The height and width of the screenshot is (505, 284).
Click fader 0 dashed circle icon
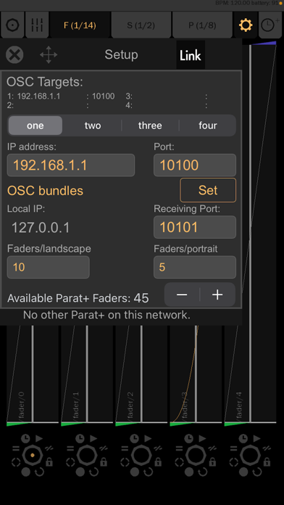coord(16,462)
